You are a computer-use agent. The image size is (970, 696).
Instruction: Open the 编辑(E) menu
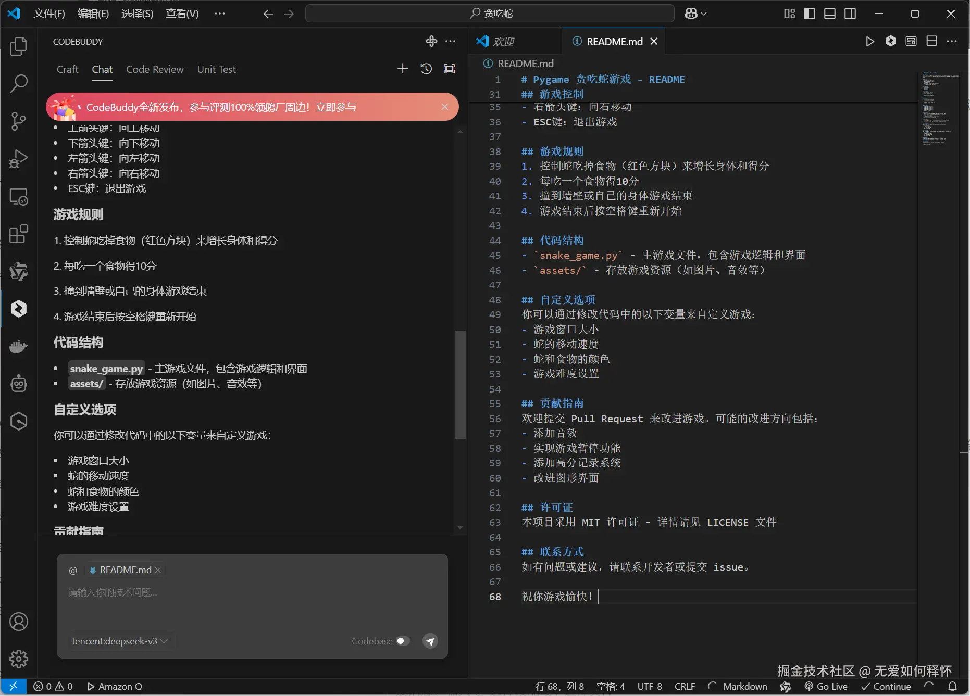(93, 14)
